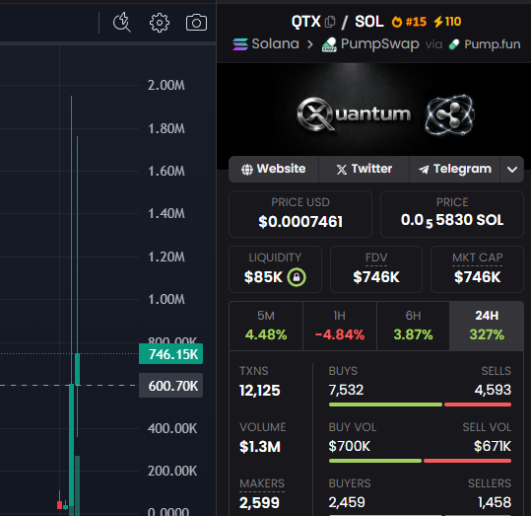Expand more social links chevron
This screenshot has height=516, width=531.
click(x=512, y=170)
